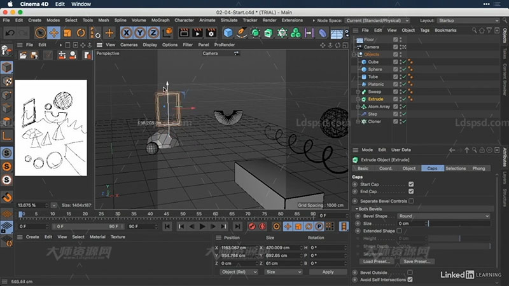Select the Move tool in the toolbar
Image resolution: width=509 pixels, height=286 pixels.
[54, 32]
